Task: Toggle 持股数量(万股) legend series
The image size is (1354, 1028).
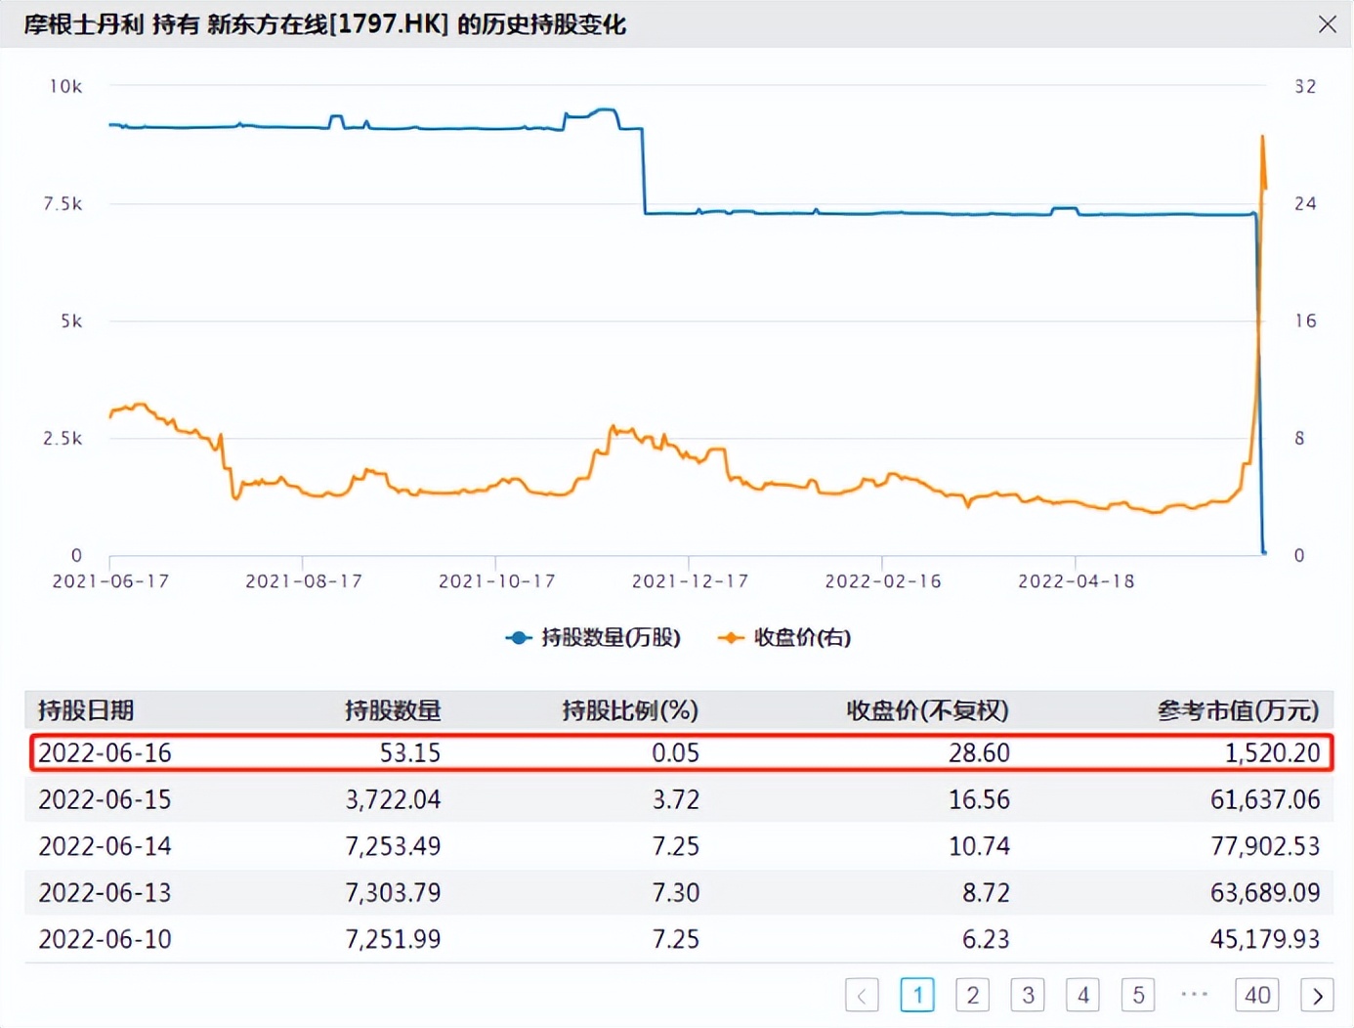Action: (593, 638)
